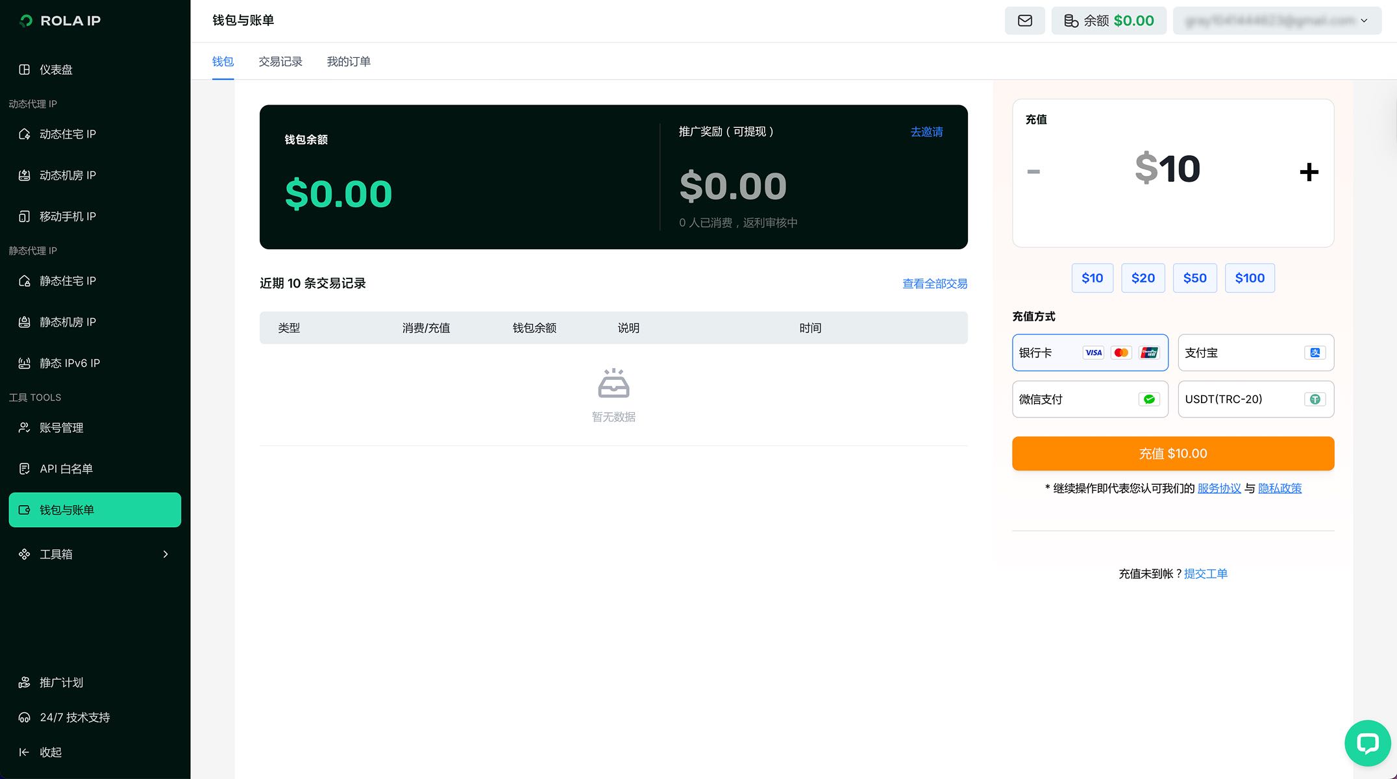Pick the $50 preset amount chip
1397x779 pixels.
click(1194, 278)
